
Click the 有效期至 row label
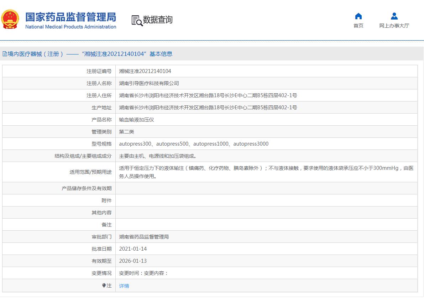[x=101, y=261]
